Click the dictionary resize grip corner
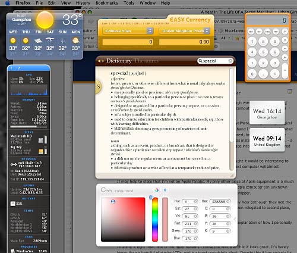Screen dimensions: 297x253 232,175
